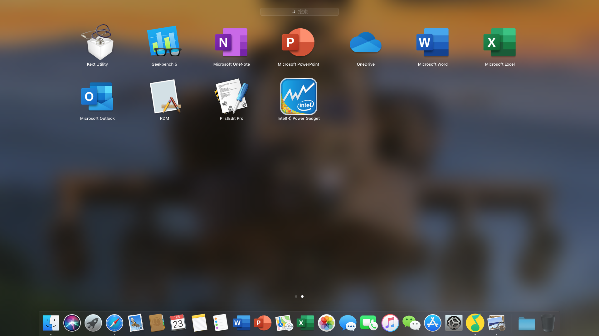Open Trash in the Dock

pyautogui.click(x=548, y=323)
